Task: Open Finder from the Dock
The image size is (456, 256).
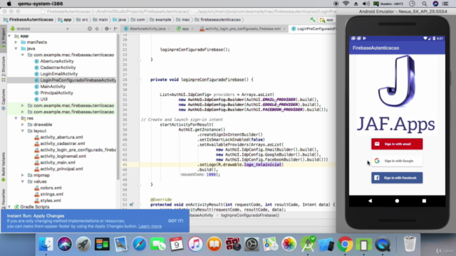Action: click(x=46, y=244)
